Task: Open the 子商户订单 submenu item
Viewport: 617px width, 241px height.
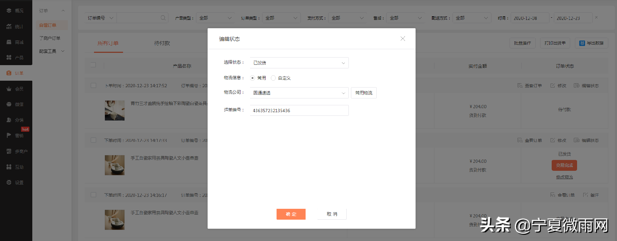Action: [50, 38]
